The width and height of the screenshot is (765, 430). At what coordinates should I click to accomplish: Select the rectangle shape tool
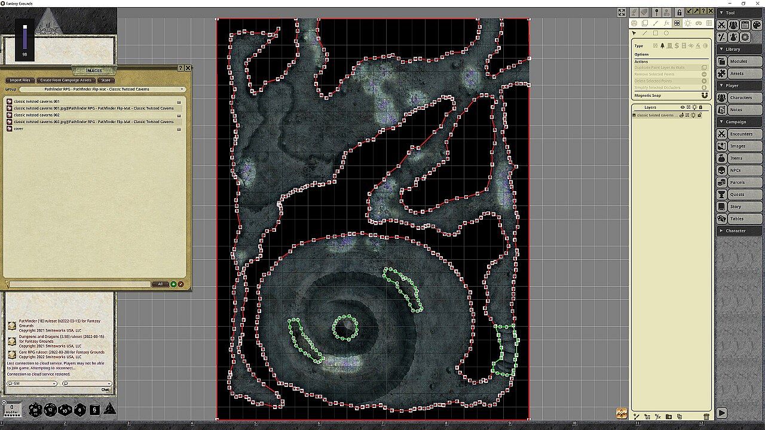coord(655,33)
